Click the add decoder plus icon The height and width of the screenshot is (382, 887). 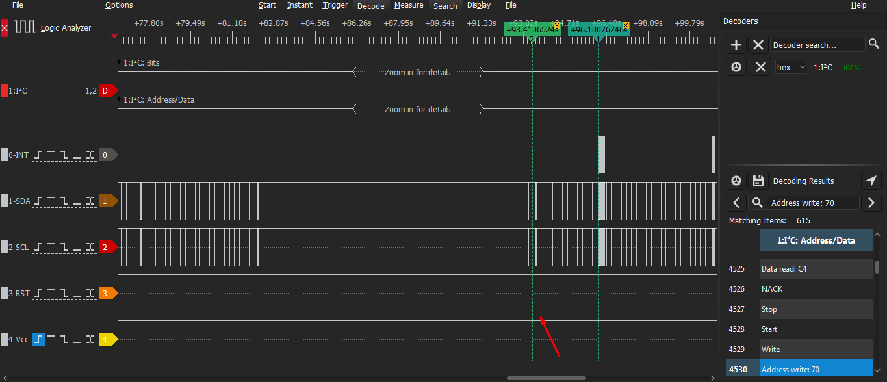tap(736, 45)
